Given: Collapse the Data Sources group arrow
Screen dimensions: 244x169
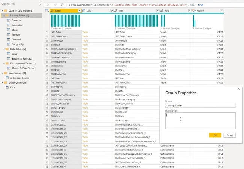Looking at the screenshot, I should [x=3, y=73].
